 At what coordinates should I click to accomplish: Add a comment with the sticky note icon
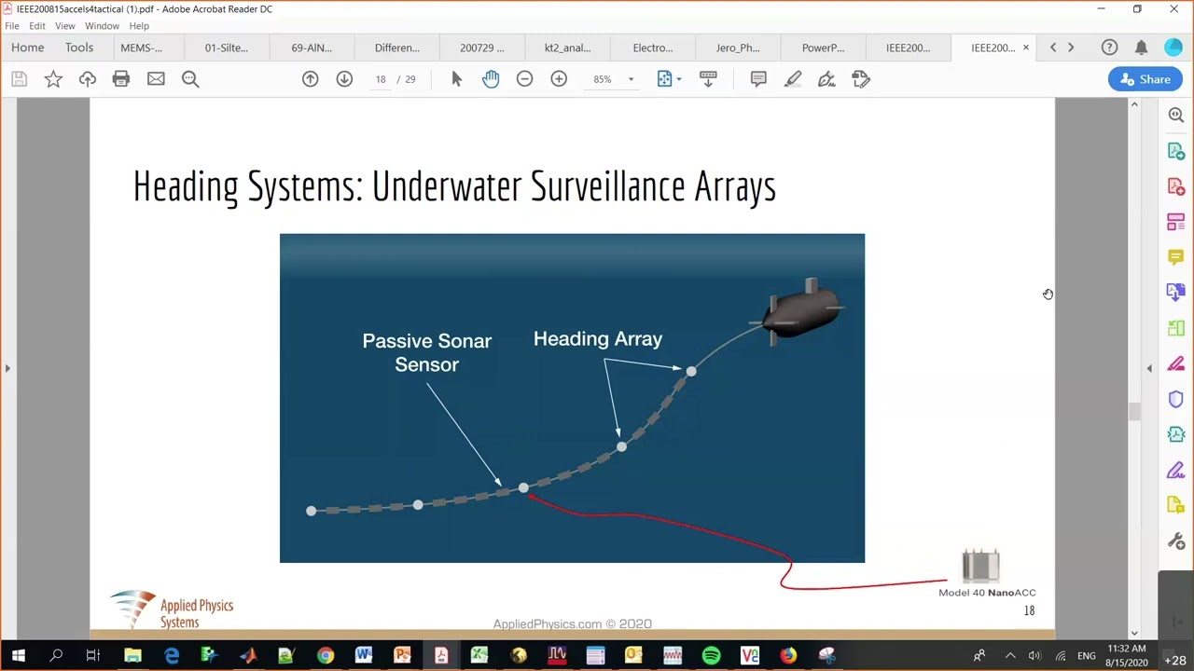(x=758, y=79)
